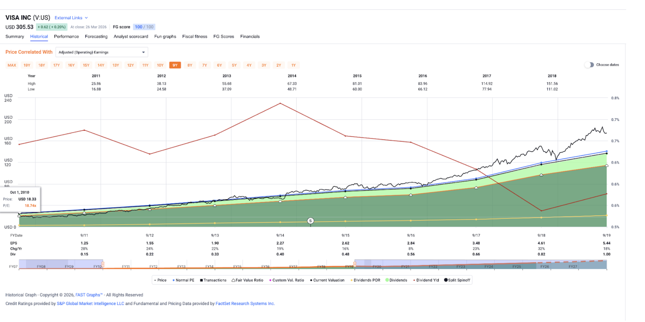
Task: Grab the right handle of range navigator
Action: [355, 264]
